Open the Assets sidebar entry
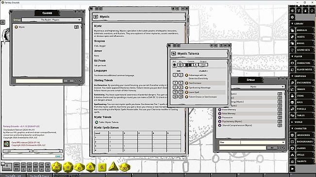This screenshot has width=316, height=177. pyautogui.click(x=302, y=37)
